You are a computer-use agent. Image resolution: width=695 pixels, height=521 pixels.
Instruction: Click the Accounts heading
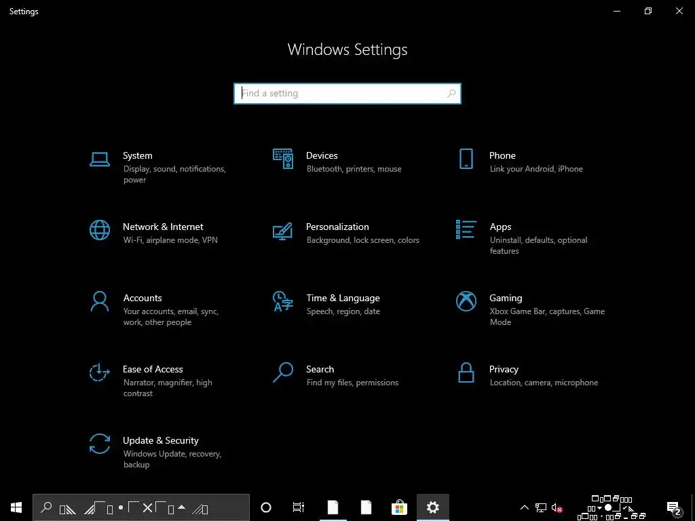click(x=143, y=298)
